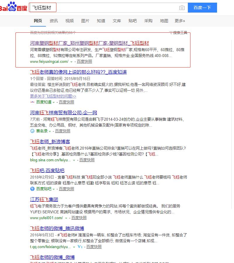
Task: Open 百度快照 of the 百度贴吧 result
Action: point(66,189)
